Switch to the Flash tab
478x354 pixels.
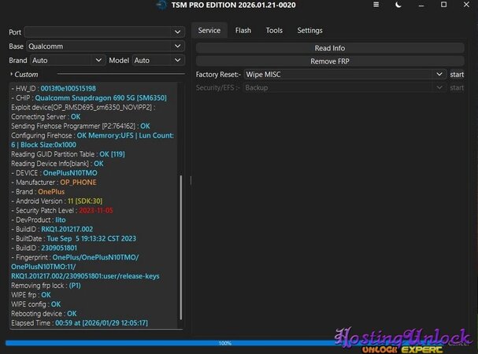243,31
